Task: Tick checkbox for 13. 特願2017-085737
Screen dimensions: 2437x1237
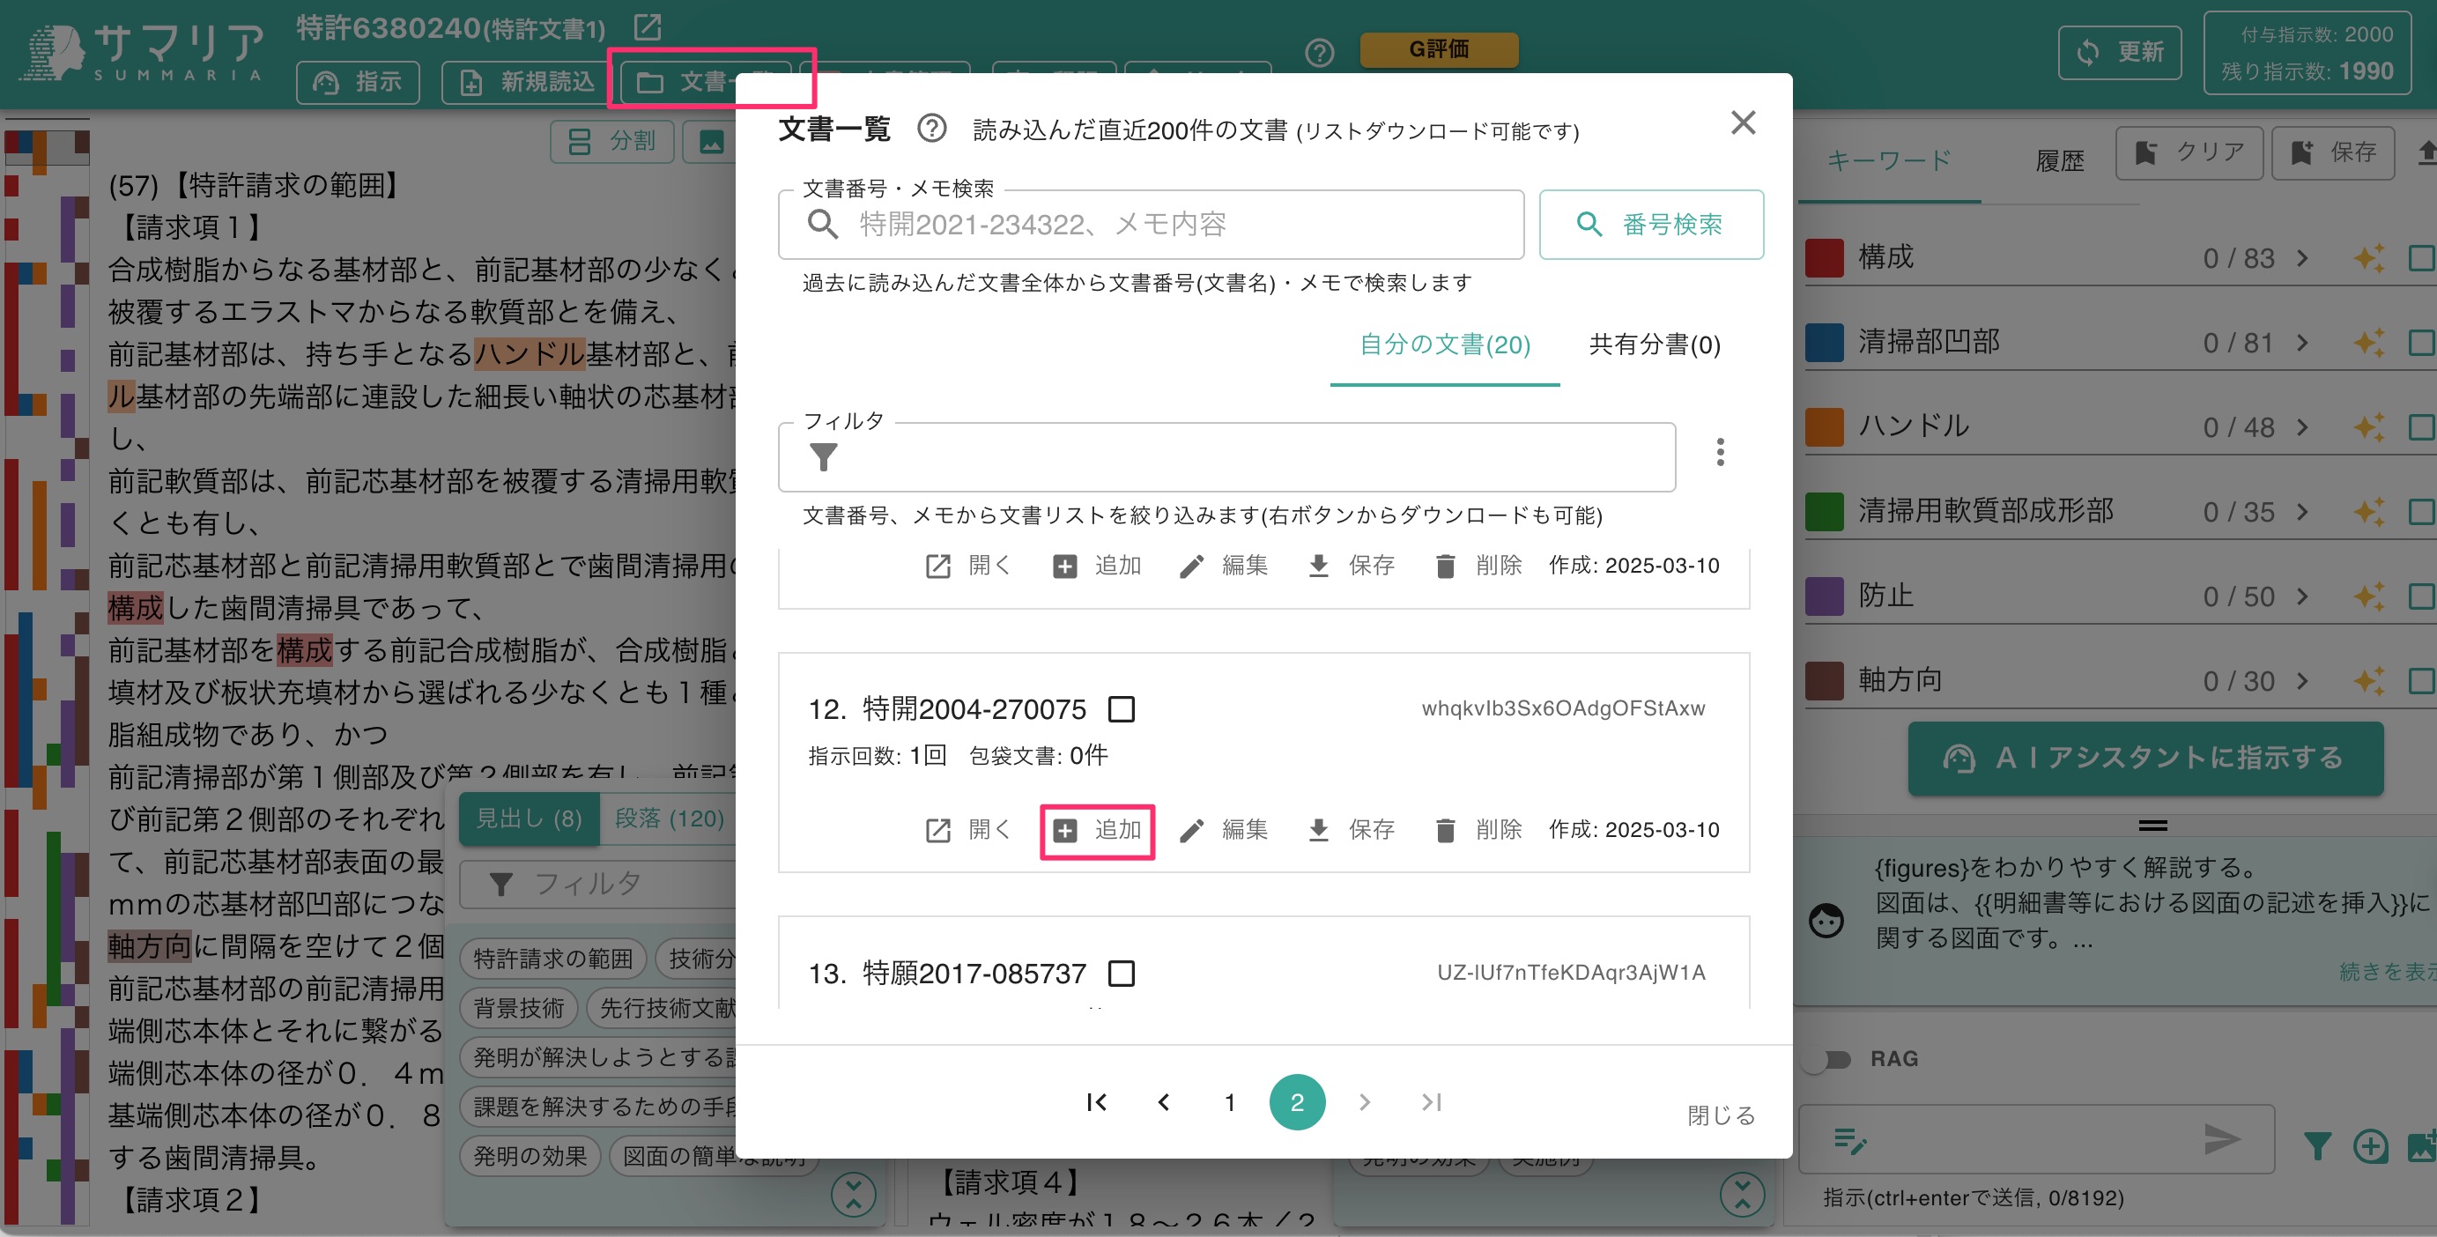Action: click(x=1121, y=972)
